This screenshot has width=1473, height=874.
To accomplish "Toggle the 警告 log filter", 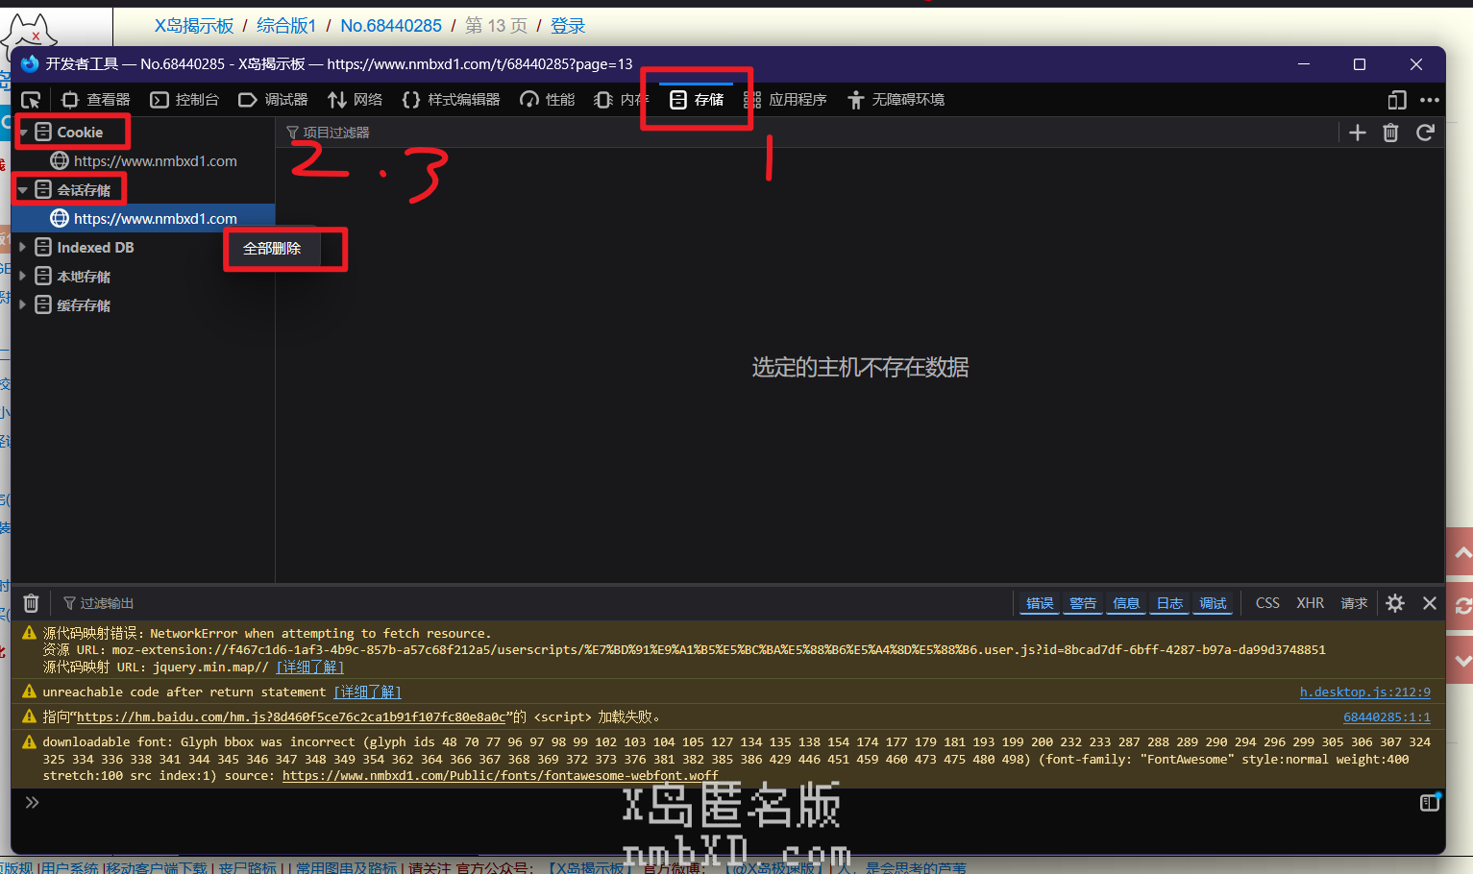I will 1083,603.
